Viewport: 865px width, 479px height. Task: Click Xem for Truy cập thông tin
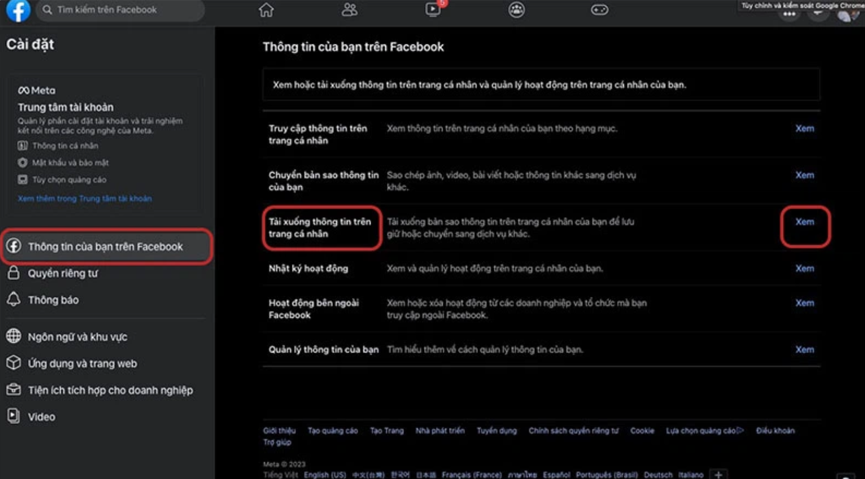[x=804, y=128]
